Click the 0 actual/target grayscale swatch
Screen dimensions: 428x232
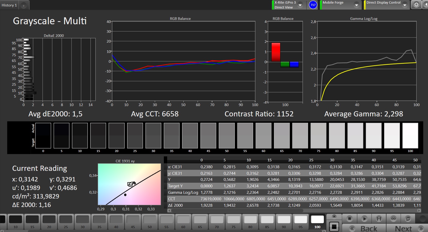pyautogui.click(x=43, y=135)
